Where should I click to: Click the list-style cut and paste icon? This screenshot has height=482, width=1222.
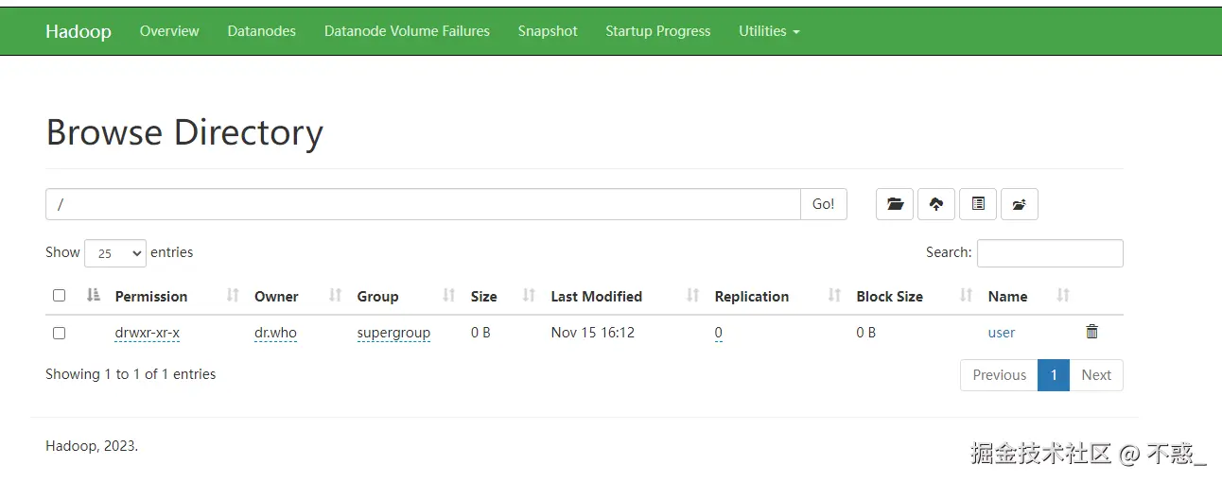pyautogui.click(x=978, y=204)
